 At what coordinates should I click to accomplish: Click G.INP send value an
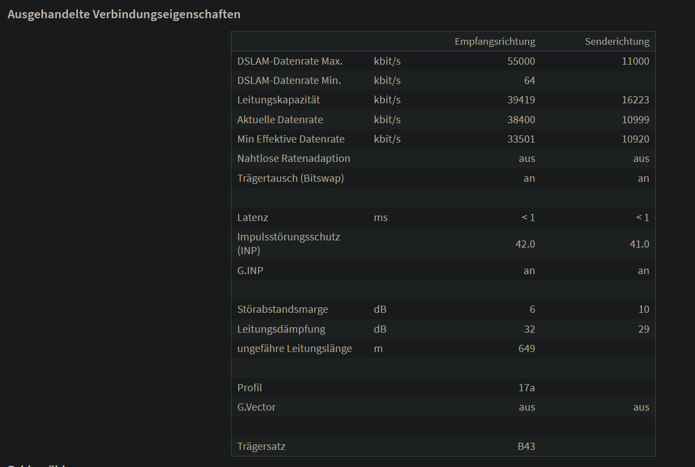tap(644, 271)
